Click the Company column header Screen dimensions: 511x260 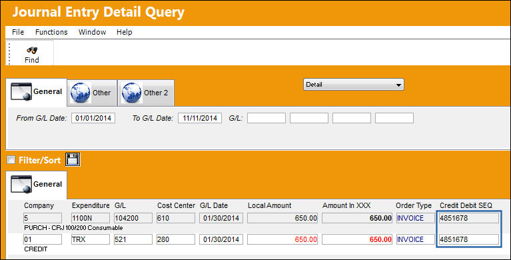pyautogui.click(x=39, y=205)
